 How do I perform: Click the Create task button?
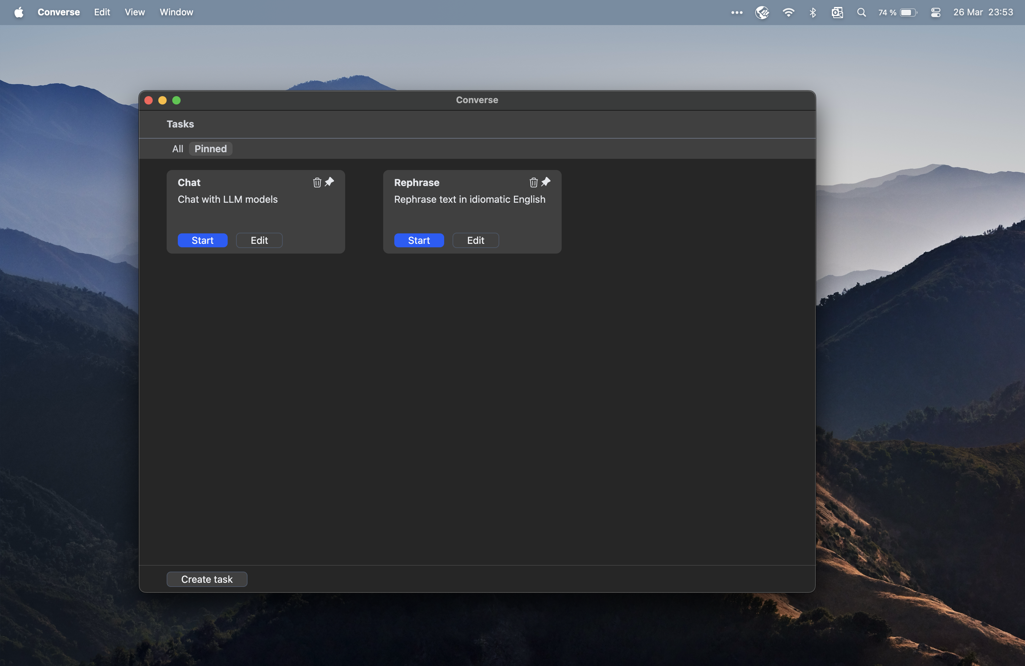pos(207,579)
